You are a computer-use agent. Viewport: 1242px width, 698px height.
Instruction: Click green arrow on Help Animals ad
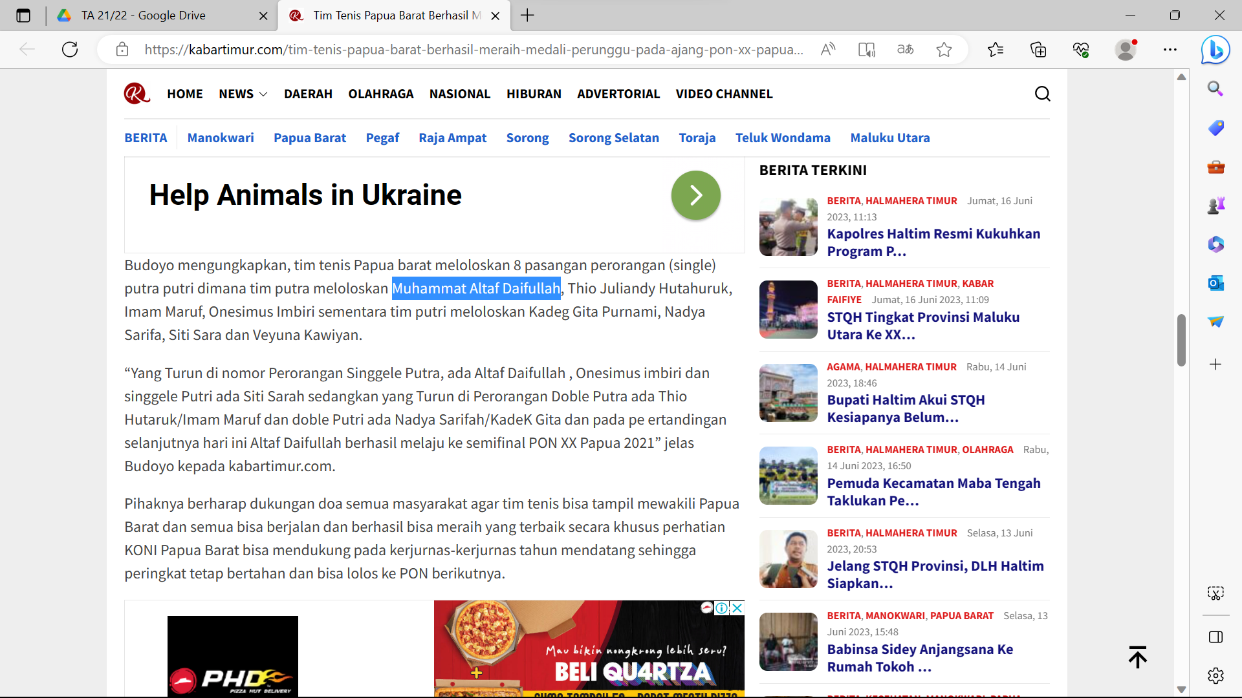(696, 195)
